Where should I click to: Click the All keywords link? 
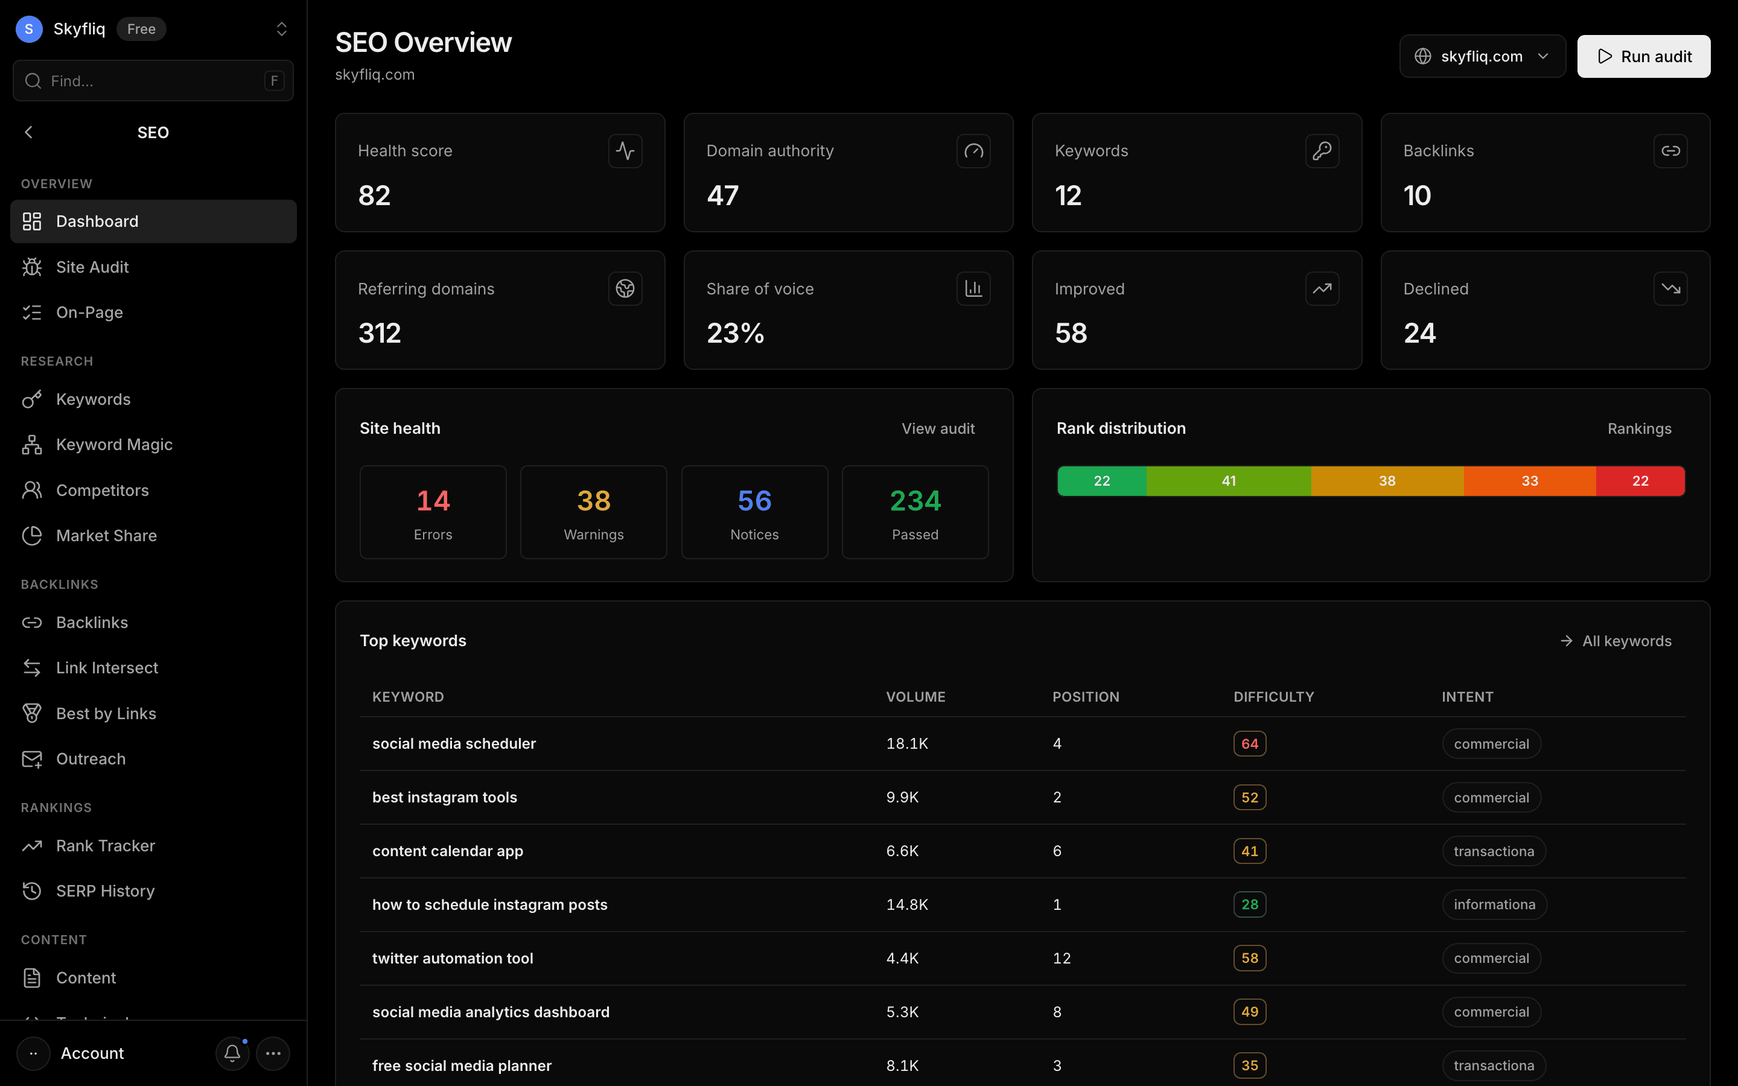(x=1616, y=641)
